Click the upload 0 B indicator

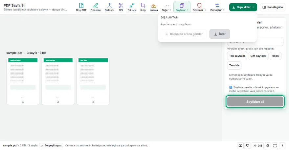(x=258, y=146)
